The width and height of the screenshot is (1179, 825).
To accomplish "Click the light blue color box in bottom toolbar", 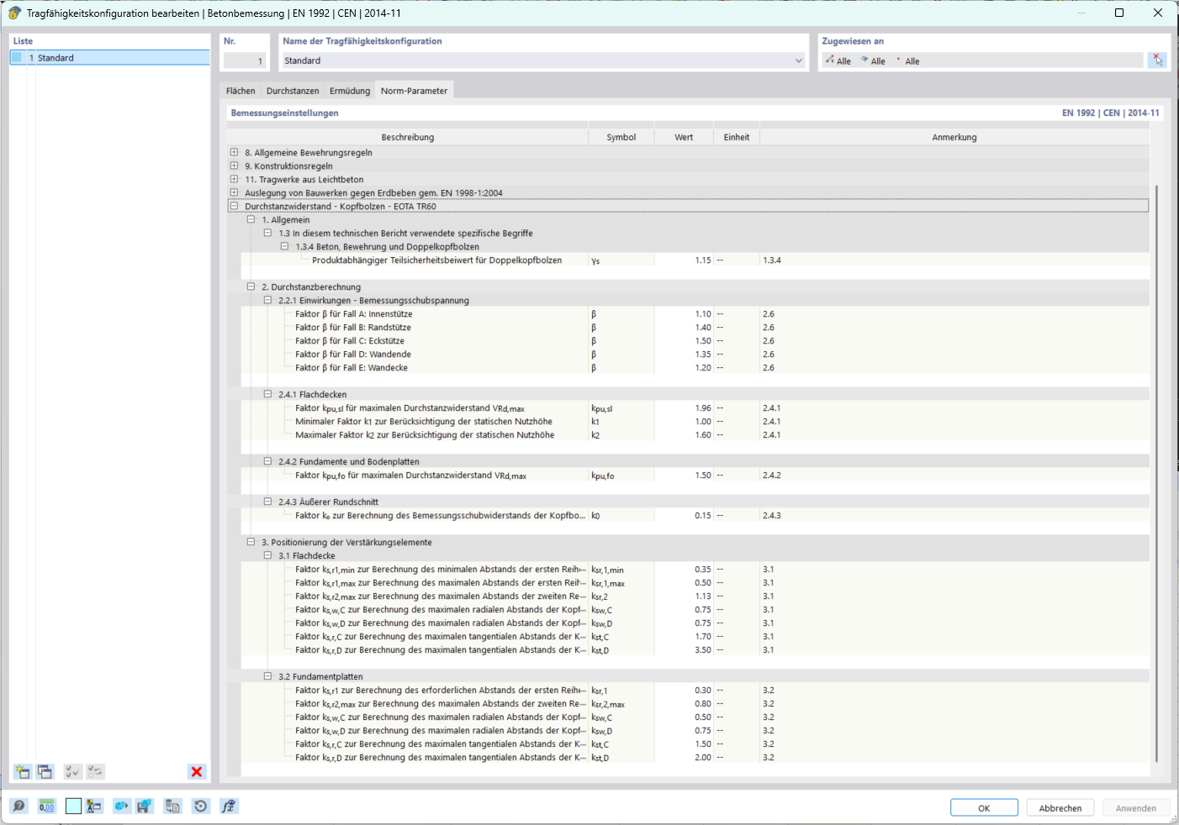I will 73,807.
